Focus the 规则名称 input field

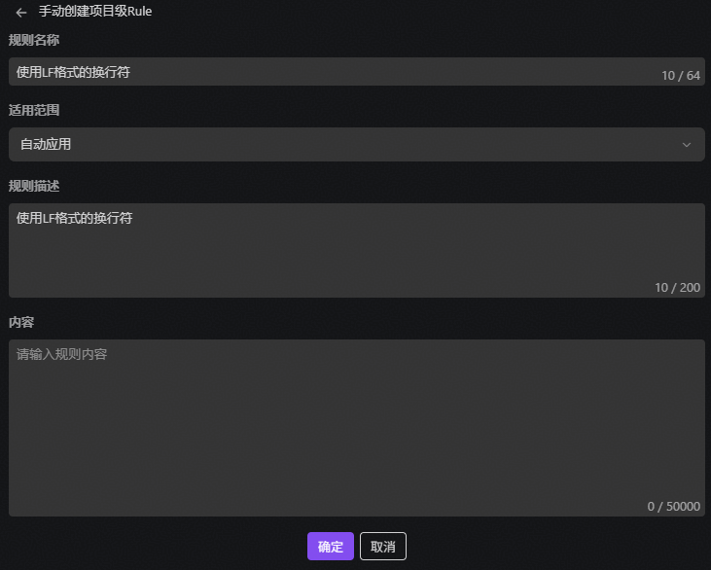point(356,72)
